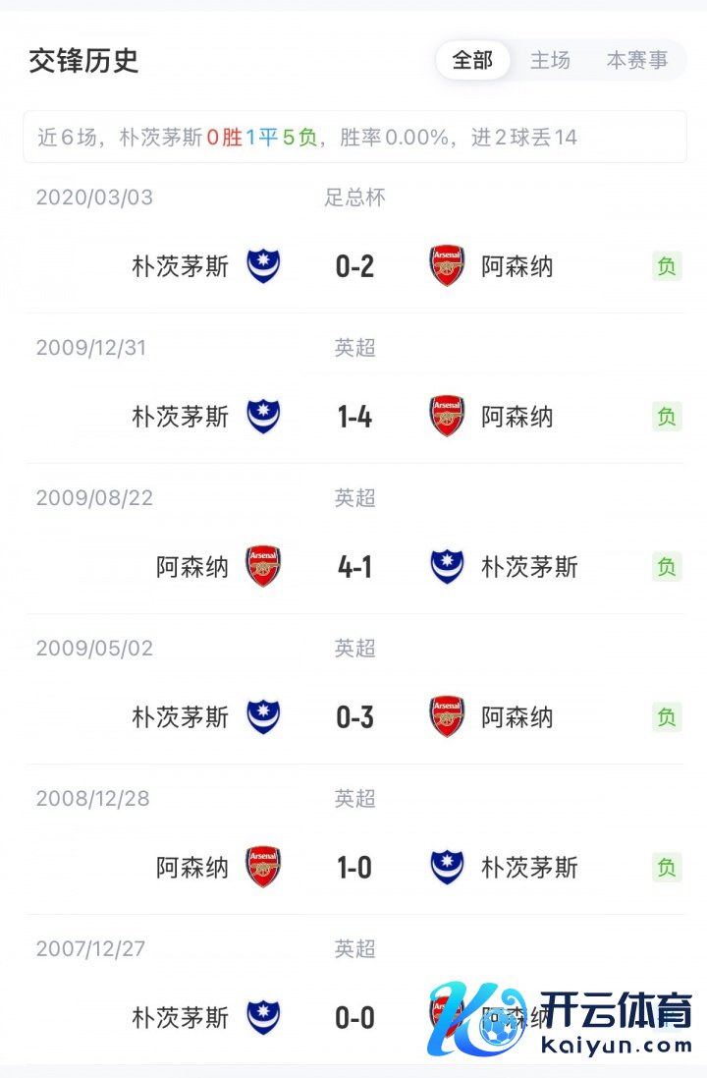707x1078 pixels.
Task: Click Arsenal crest in 2009/12/31 match
Action: 448,417
